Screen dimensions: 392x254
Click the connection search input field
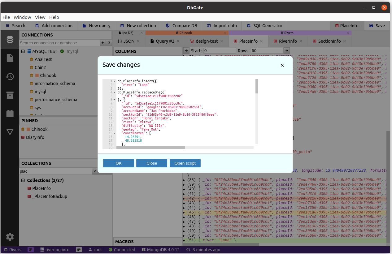(59, 43)
